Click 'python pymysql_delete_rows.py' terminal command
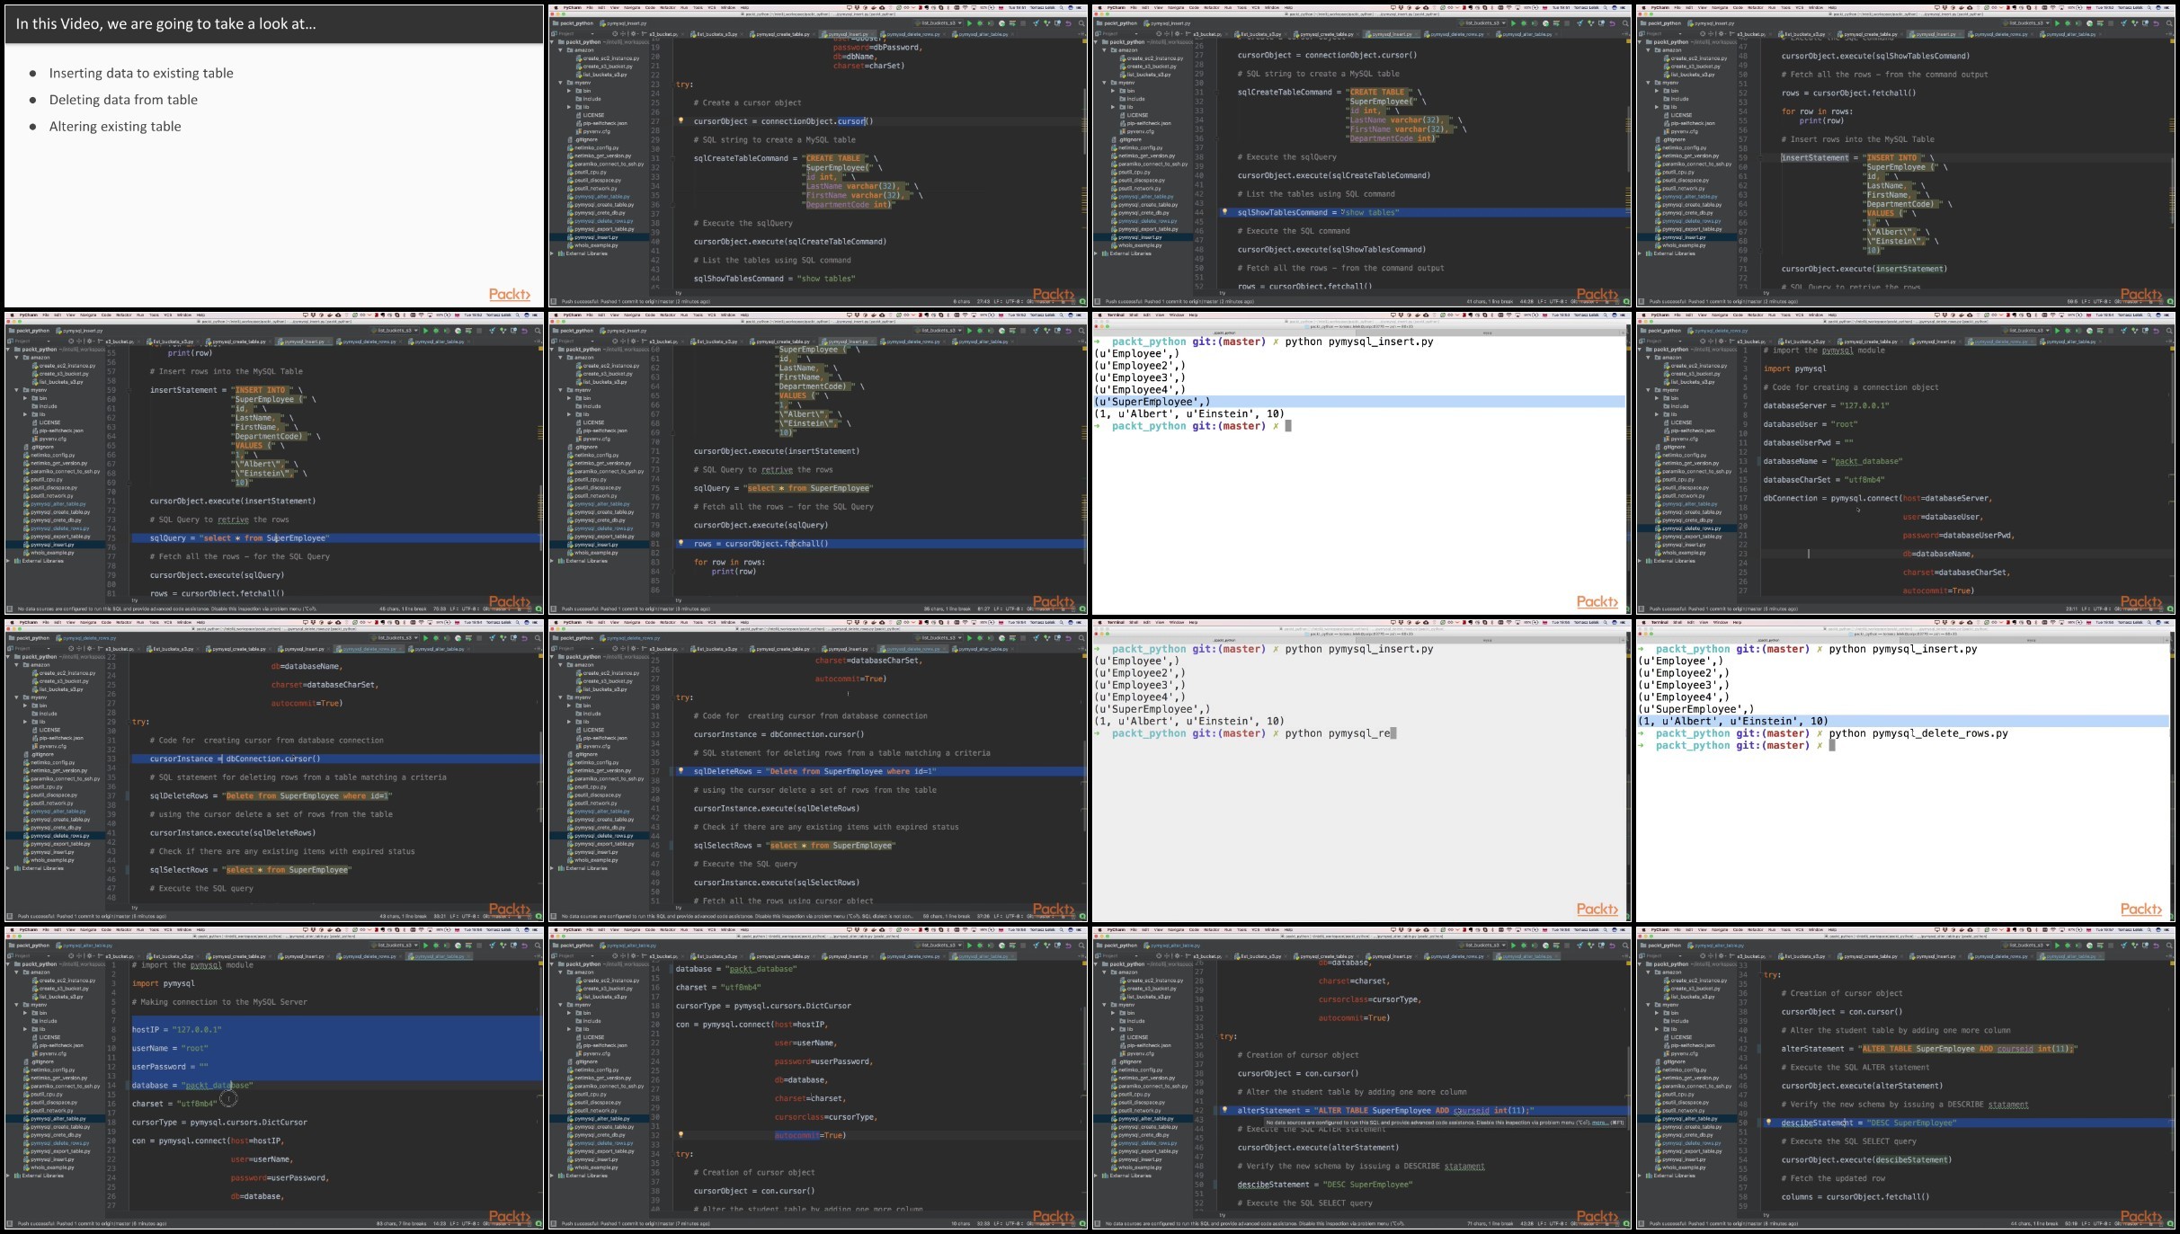 1918,733
